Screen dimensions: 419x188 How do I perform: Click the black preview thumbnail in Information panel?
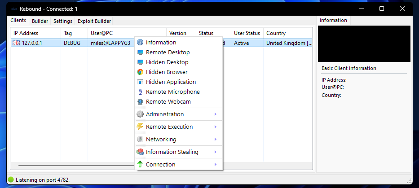pos(364,44)
